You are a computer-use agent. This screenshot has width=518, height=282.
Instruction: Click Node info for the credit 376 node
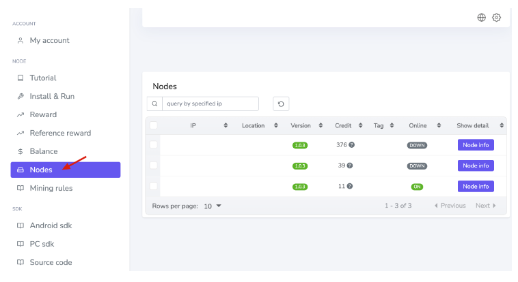[x=476, y=145]
